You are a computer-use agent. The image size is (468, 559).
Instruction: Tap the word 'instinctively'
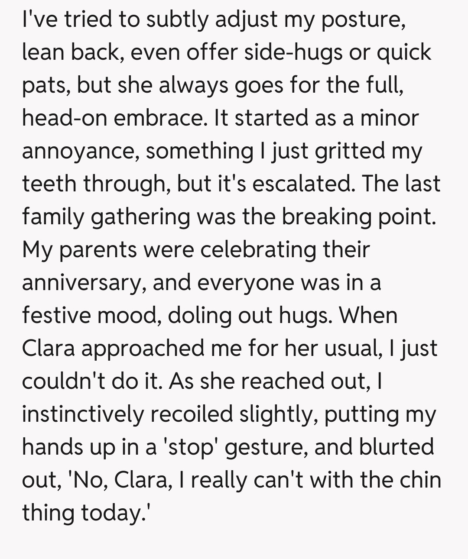[83, 414]
